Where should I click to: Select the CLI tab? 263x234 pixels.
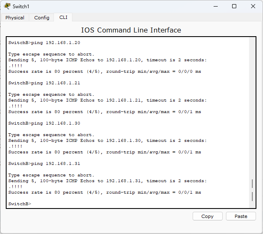coord(63,17)
